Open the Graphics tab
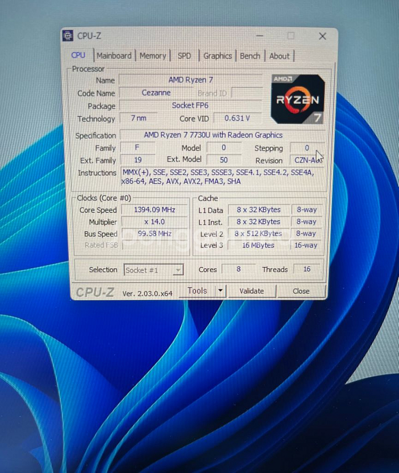Screen dimensions: 399x473 click(x=218, y=56)
